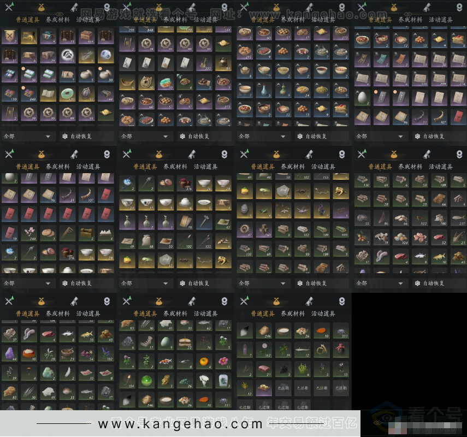Expand 全部 dropdown in second top-row panel
467x437 pixels.
[145, 136]
